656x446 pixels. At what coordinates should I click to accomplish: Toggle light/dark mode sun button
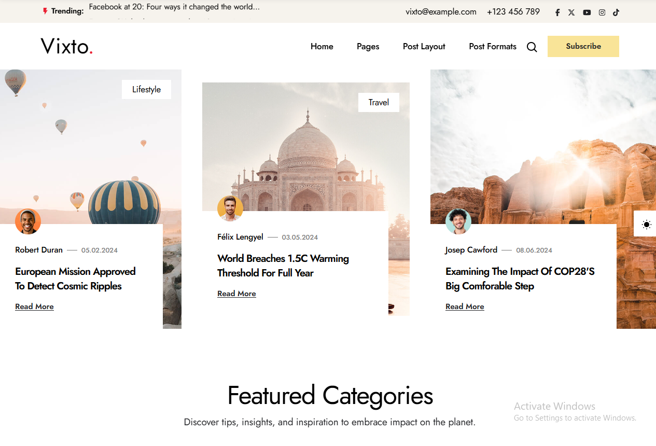(646, 224)
